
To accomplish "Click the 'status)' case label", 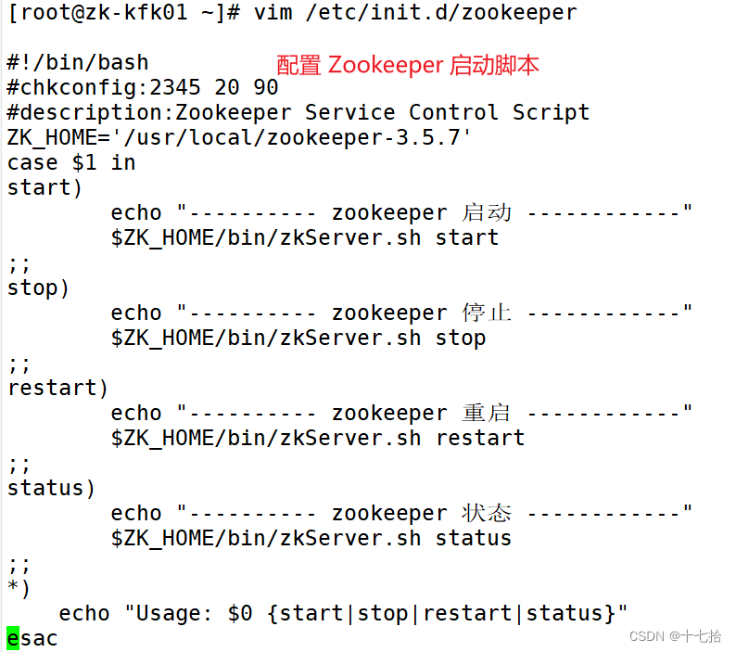I will 52,489.
